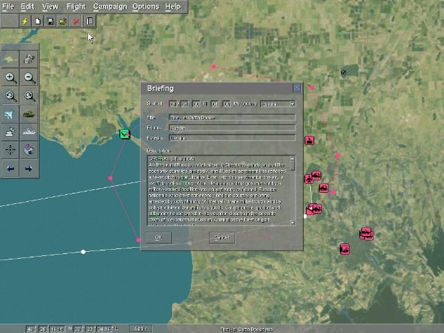Viewport: 444px width, 333px height.
Task: Click the lightning bolt fly mission icon
Action: [x=25, y=22]
